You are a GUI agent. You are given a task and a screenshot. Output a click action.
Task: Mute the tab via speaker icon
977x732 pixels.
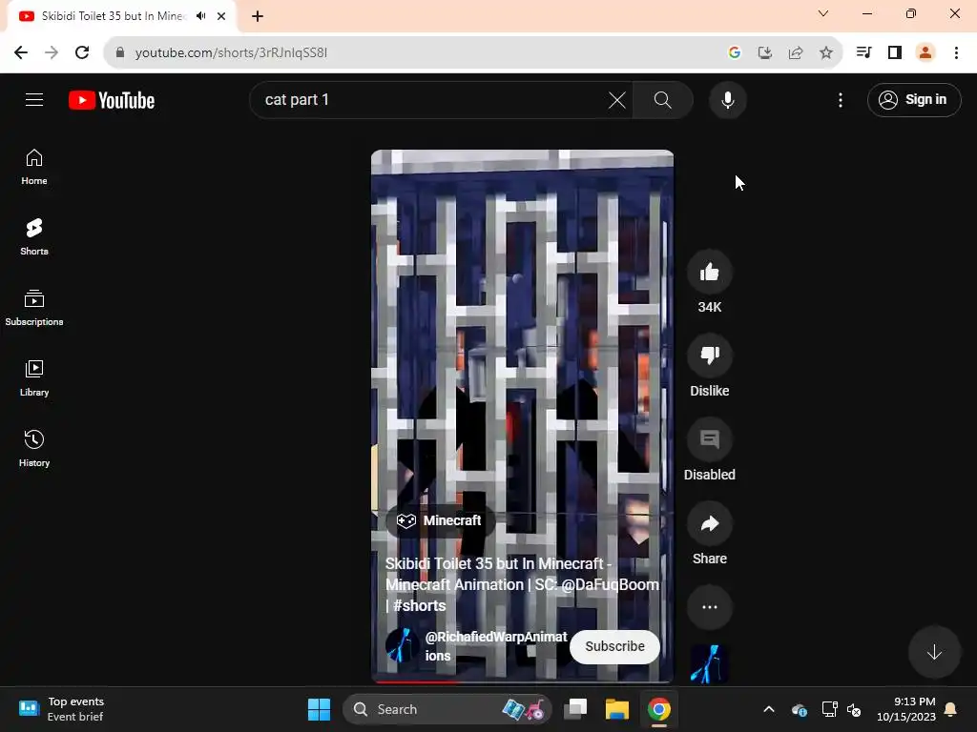point(200,16)
